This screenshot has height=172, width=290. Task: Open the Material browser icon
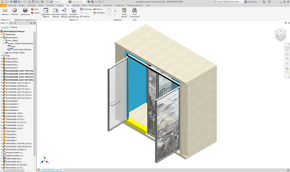click(x=15, y=11)
